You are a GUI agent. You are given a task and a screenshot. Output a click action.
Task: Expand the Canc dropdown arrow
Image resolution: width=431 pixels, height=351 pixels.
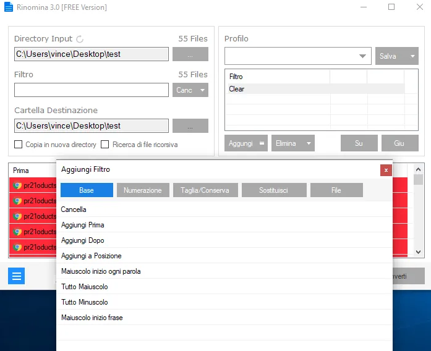coord(203,90)
